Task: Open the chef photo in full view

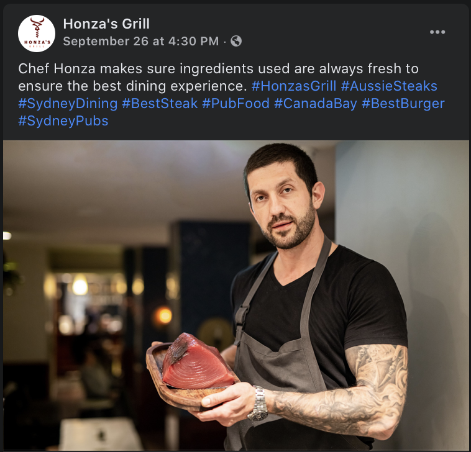Action: [236, 296]
